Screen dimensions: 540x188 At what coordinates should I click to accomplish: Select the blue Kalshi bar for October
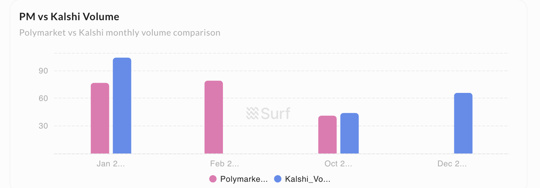coord(349,133)
